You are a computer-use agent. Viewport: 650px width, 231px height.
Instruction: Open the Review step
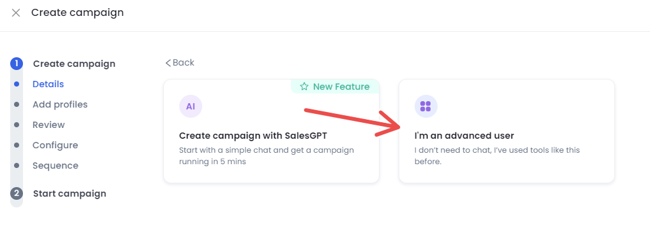pyautogui.click(x=48, y=125)
